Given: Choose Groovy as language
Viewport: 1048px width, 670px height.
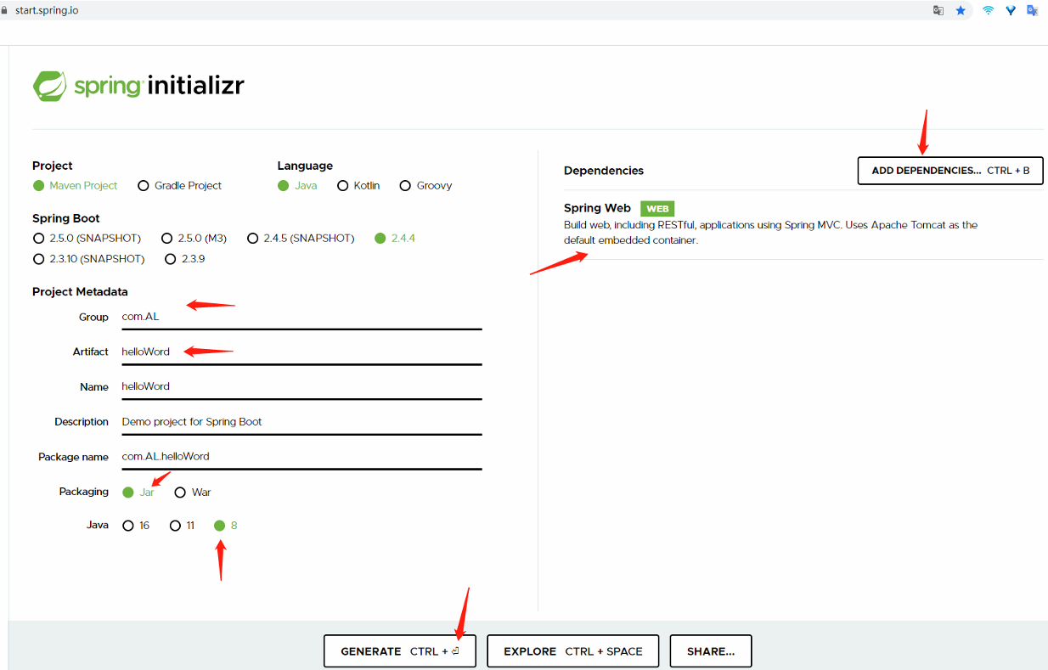Looking at the screenshot, I should coord(425,185).
